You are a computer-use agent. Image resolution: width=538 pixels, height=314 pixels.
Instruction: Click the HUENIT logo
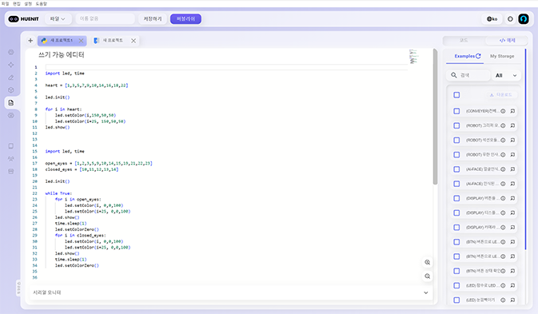23,19
